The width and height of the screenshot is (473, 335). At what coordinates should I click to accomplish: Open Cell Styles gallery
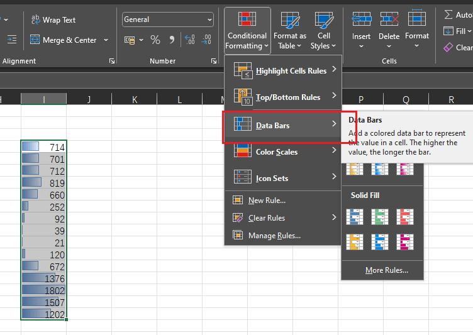324,30
